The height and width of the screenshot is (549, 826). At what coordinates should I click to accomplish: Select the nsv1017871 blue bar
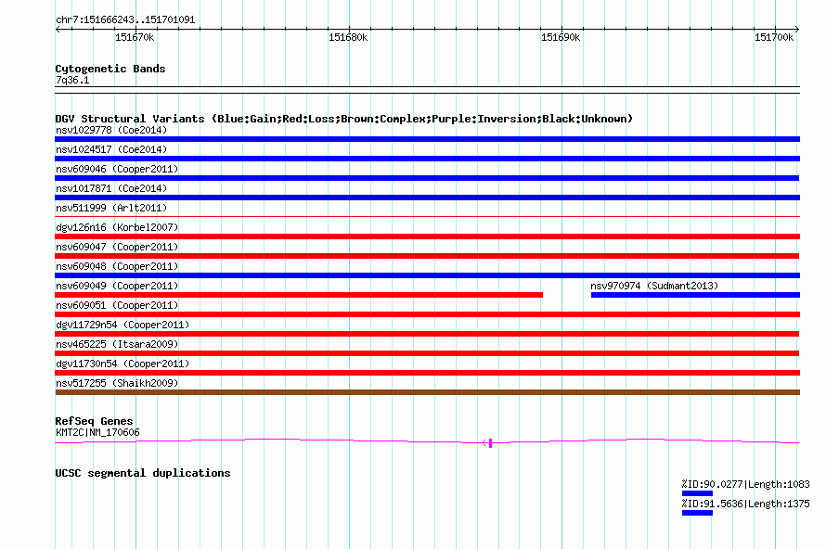click(x=427, y=198)
